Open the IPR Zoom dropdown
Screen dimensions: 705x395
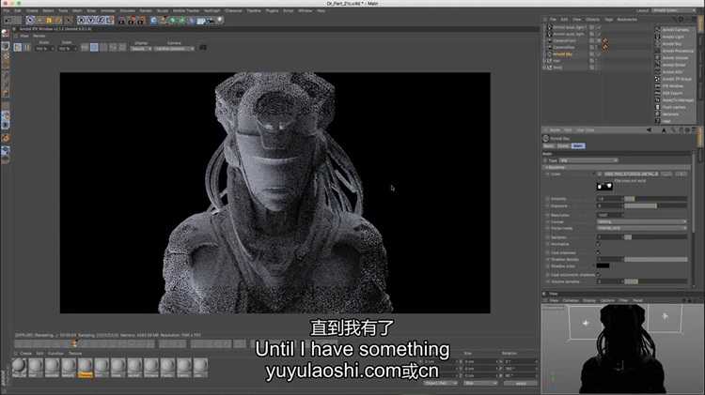pyautogui.click(x=67, y=49)
